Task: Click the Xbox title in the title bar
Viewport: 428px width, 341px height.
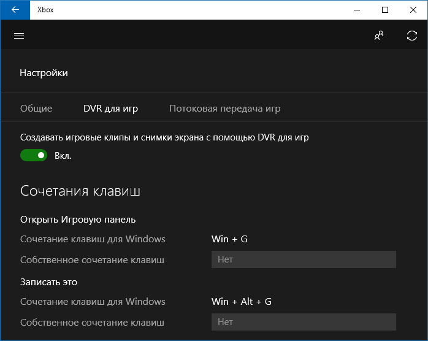Action: pos(45,10)
